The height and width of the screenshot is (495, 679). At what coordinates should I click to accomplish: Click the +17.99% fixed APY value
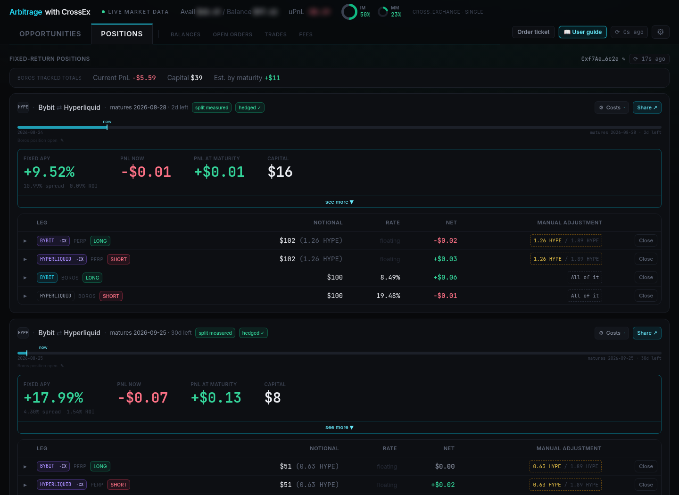[x=53, y=398]
